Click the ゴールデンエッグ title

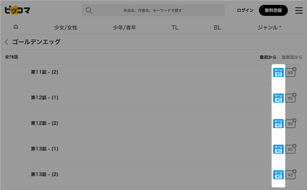36,42
